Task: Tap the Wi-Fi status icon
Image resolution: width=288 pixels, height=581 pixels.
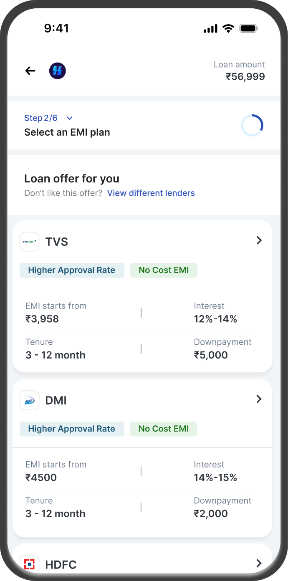Action: pos(228,28)
